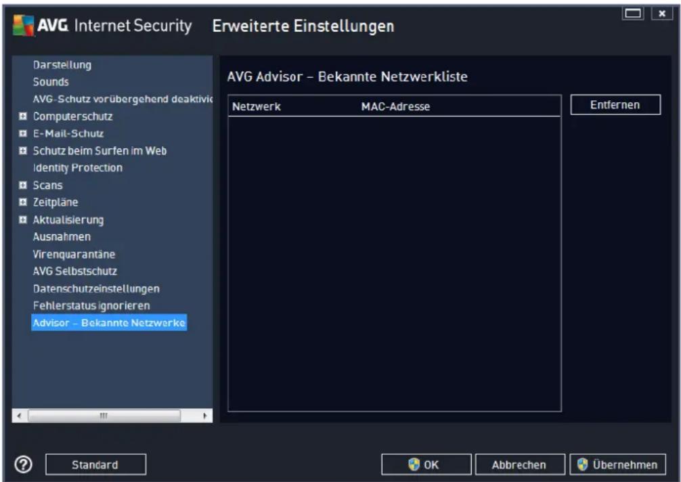The height and width of the screenshot is (482, 681).
Task: Open help via question mark icon
Action: (x=23, y=464)
